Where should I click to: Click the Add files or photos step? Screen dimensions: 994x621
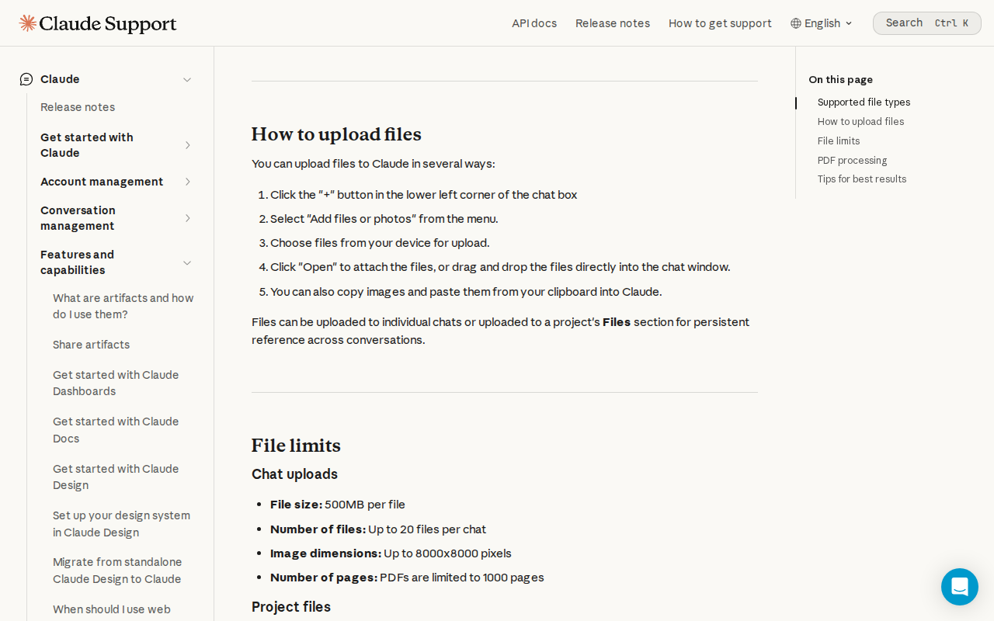[x=384, y=219]
